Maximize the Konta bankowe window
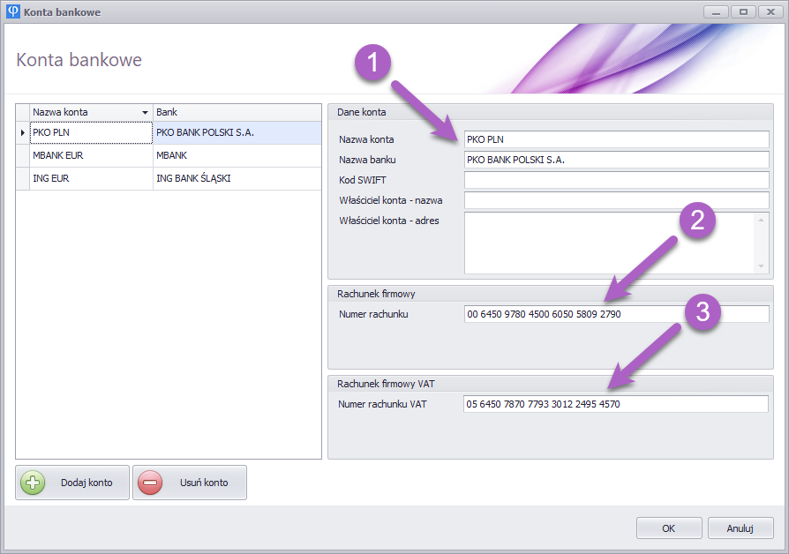Screen dimensions: 789x554 click(743, 12)
